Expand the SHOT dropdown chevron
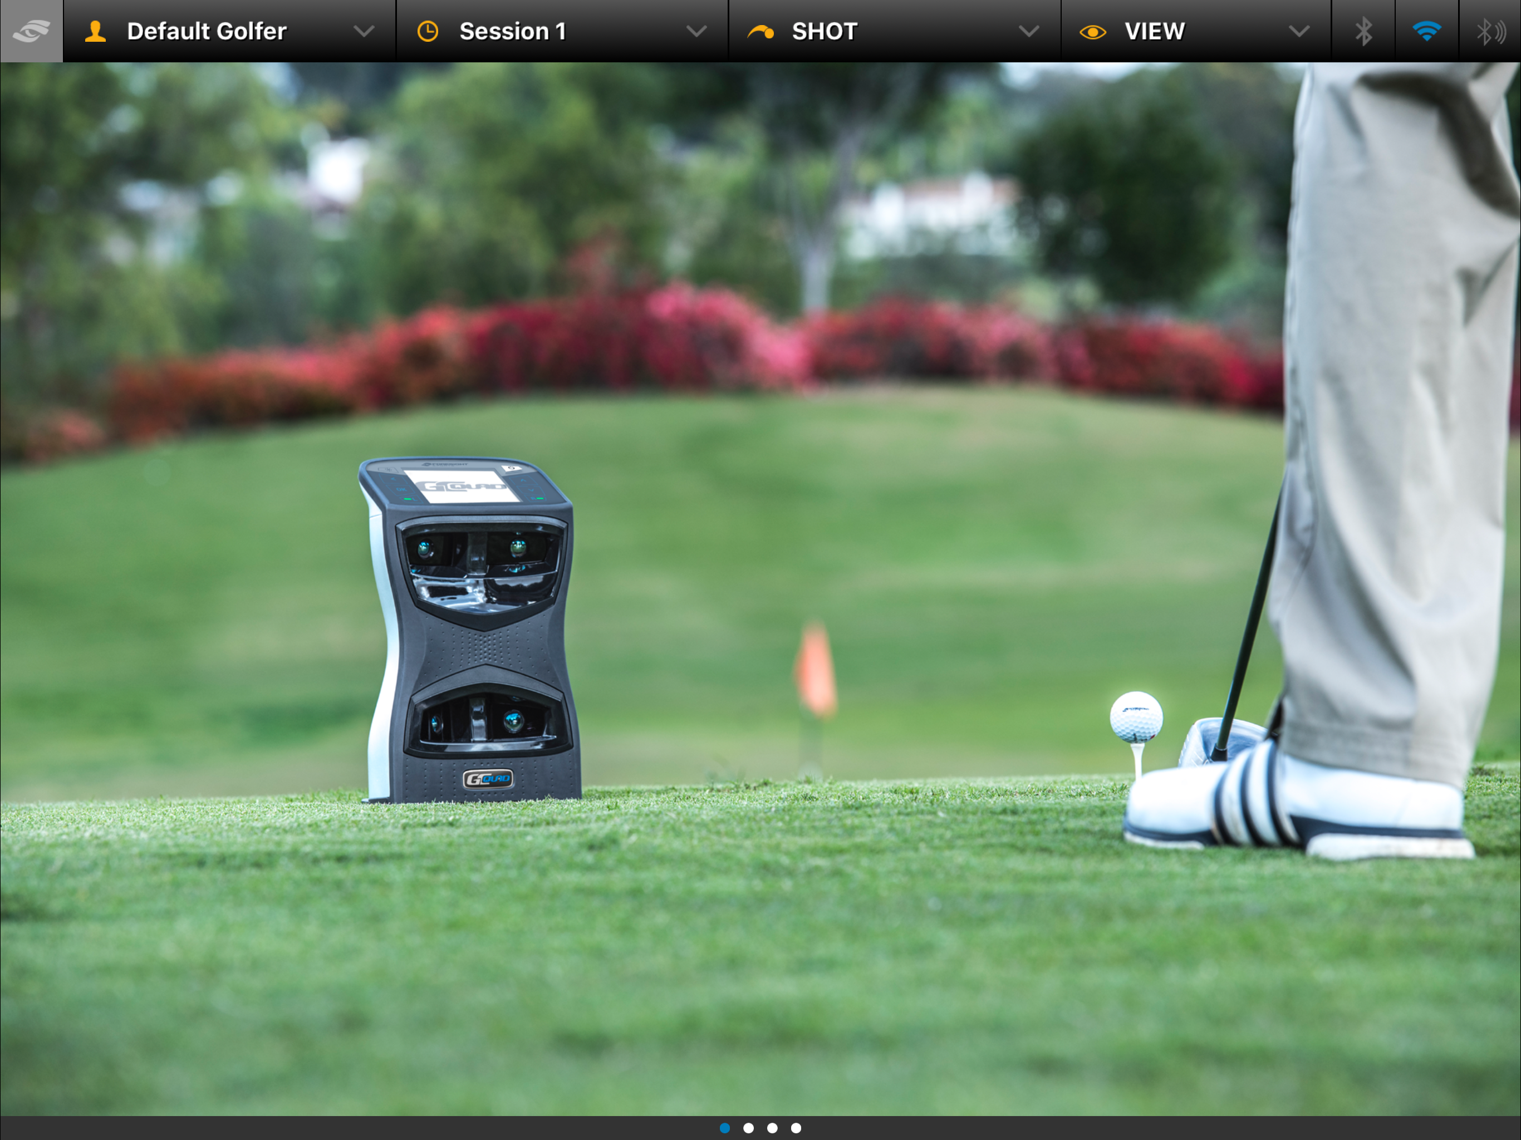 [x=1029, y=31]
